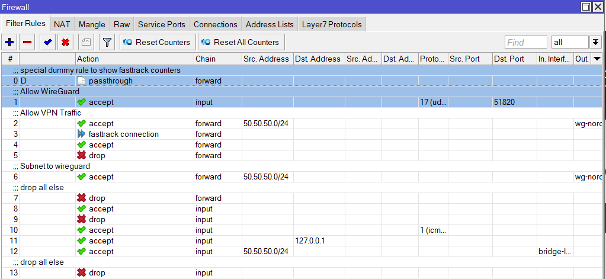
Task: Click accept icon in rule 6
Action: (x=81, y=177)
